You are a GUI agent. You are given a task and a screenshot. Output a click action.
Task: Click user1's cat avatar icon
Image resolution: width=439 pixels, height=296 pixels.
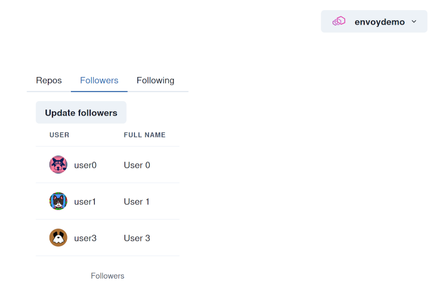[x=59, y=201]
